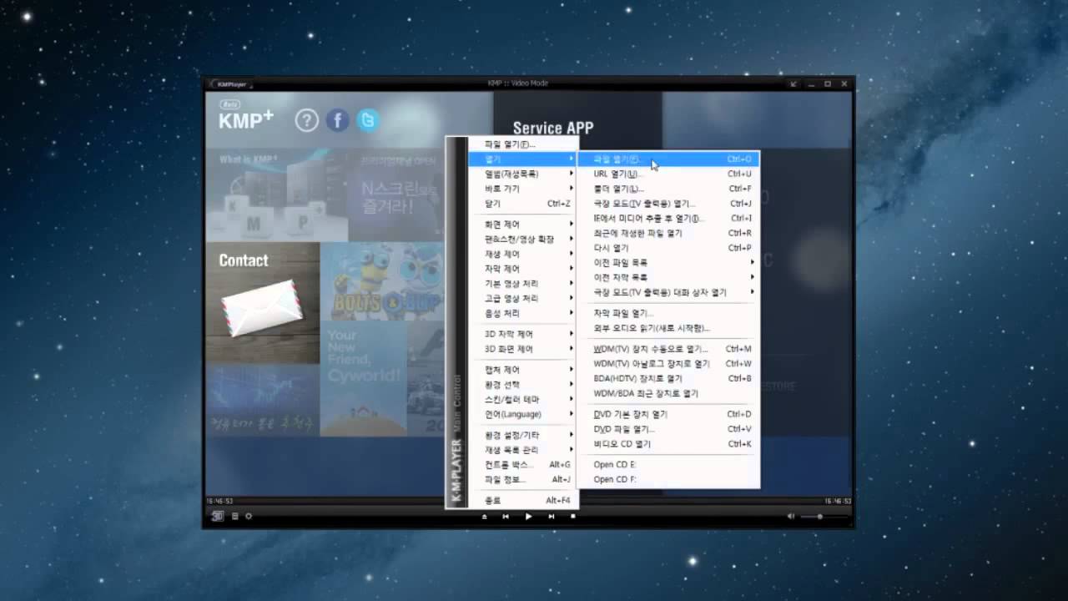Select 자막 파일 열기... item

(x=668, y=313)
